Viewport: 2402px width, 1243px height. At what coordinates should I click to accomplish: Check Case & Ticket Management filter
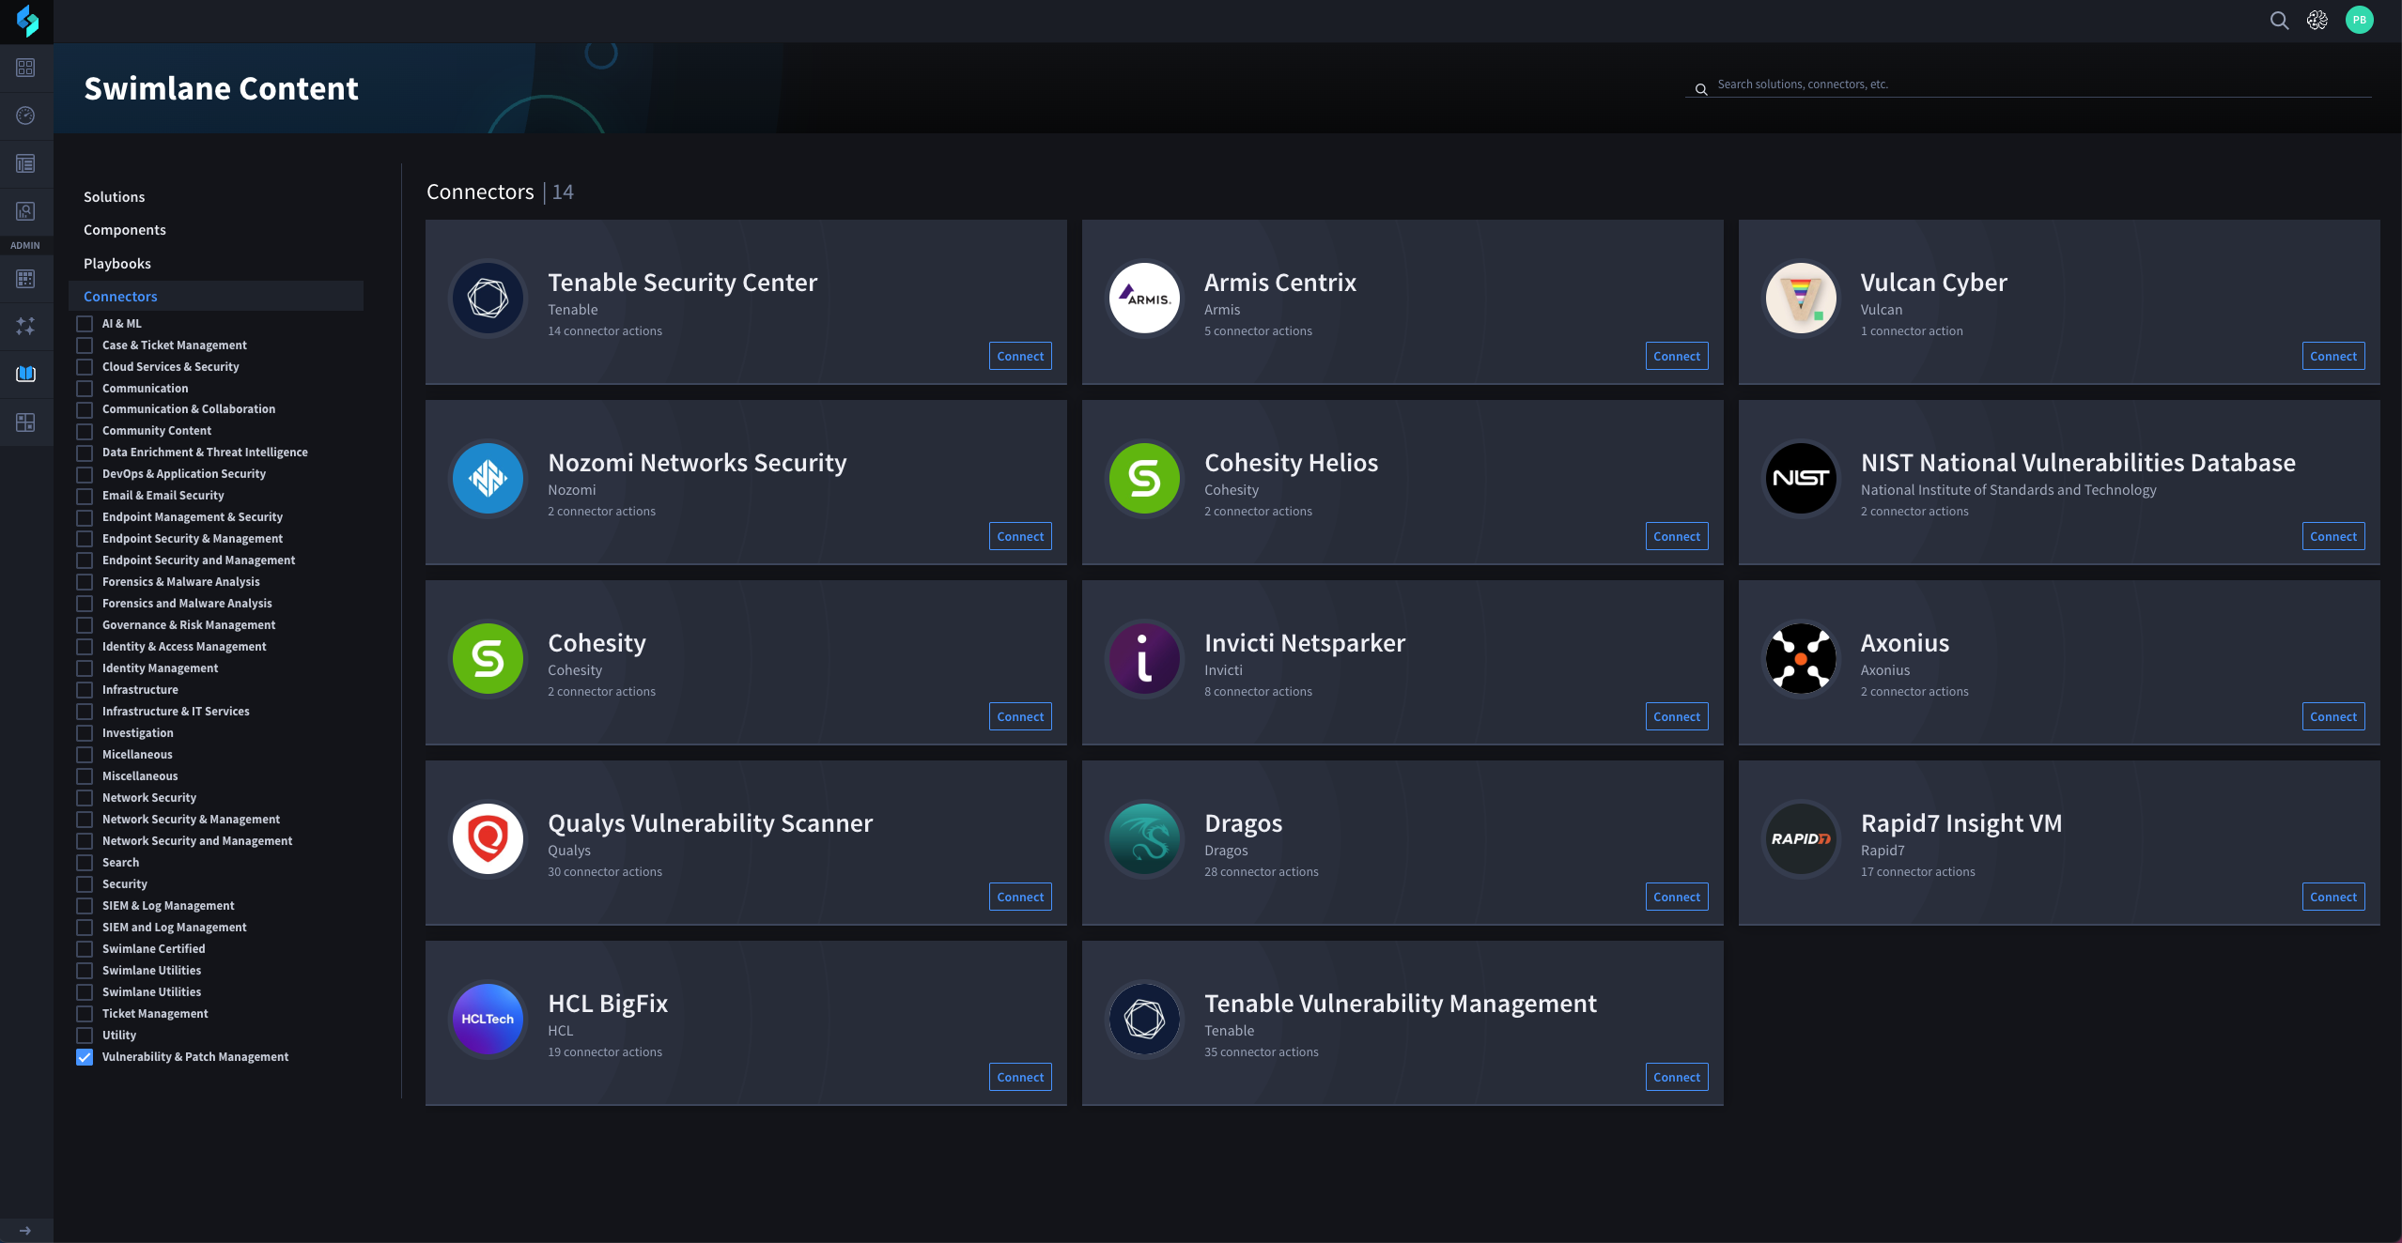coord(85,345)
